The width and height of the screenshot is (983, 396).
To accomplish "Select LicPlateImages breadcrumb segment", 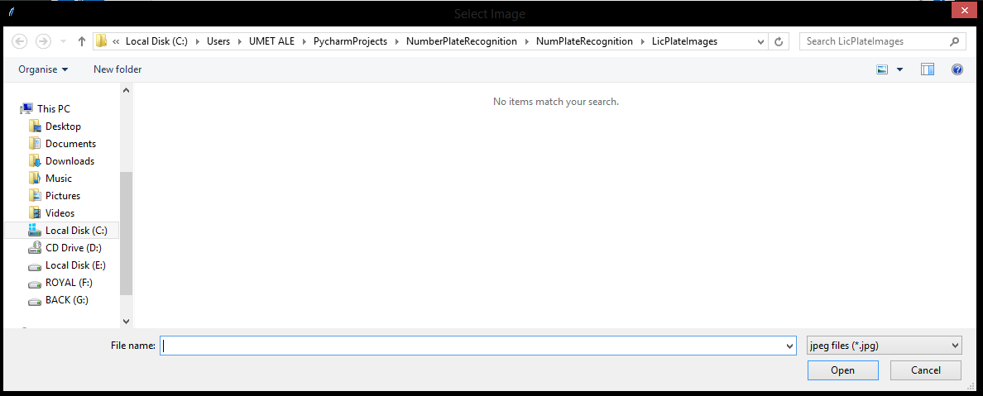I will (x=684, y=41).
